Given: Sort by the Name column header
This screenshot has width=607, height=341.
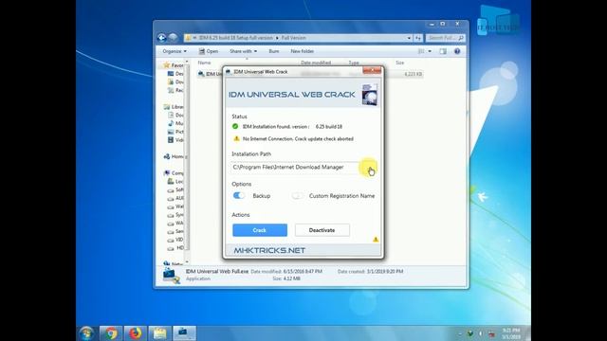Looking at the screenshot, I should [x=205, y=63].
